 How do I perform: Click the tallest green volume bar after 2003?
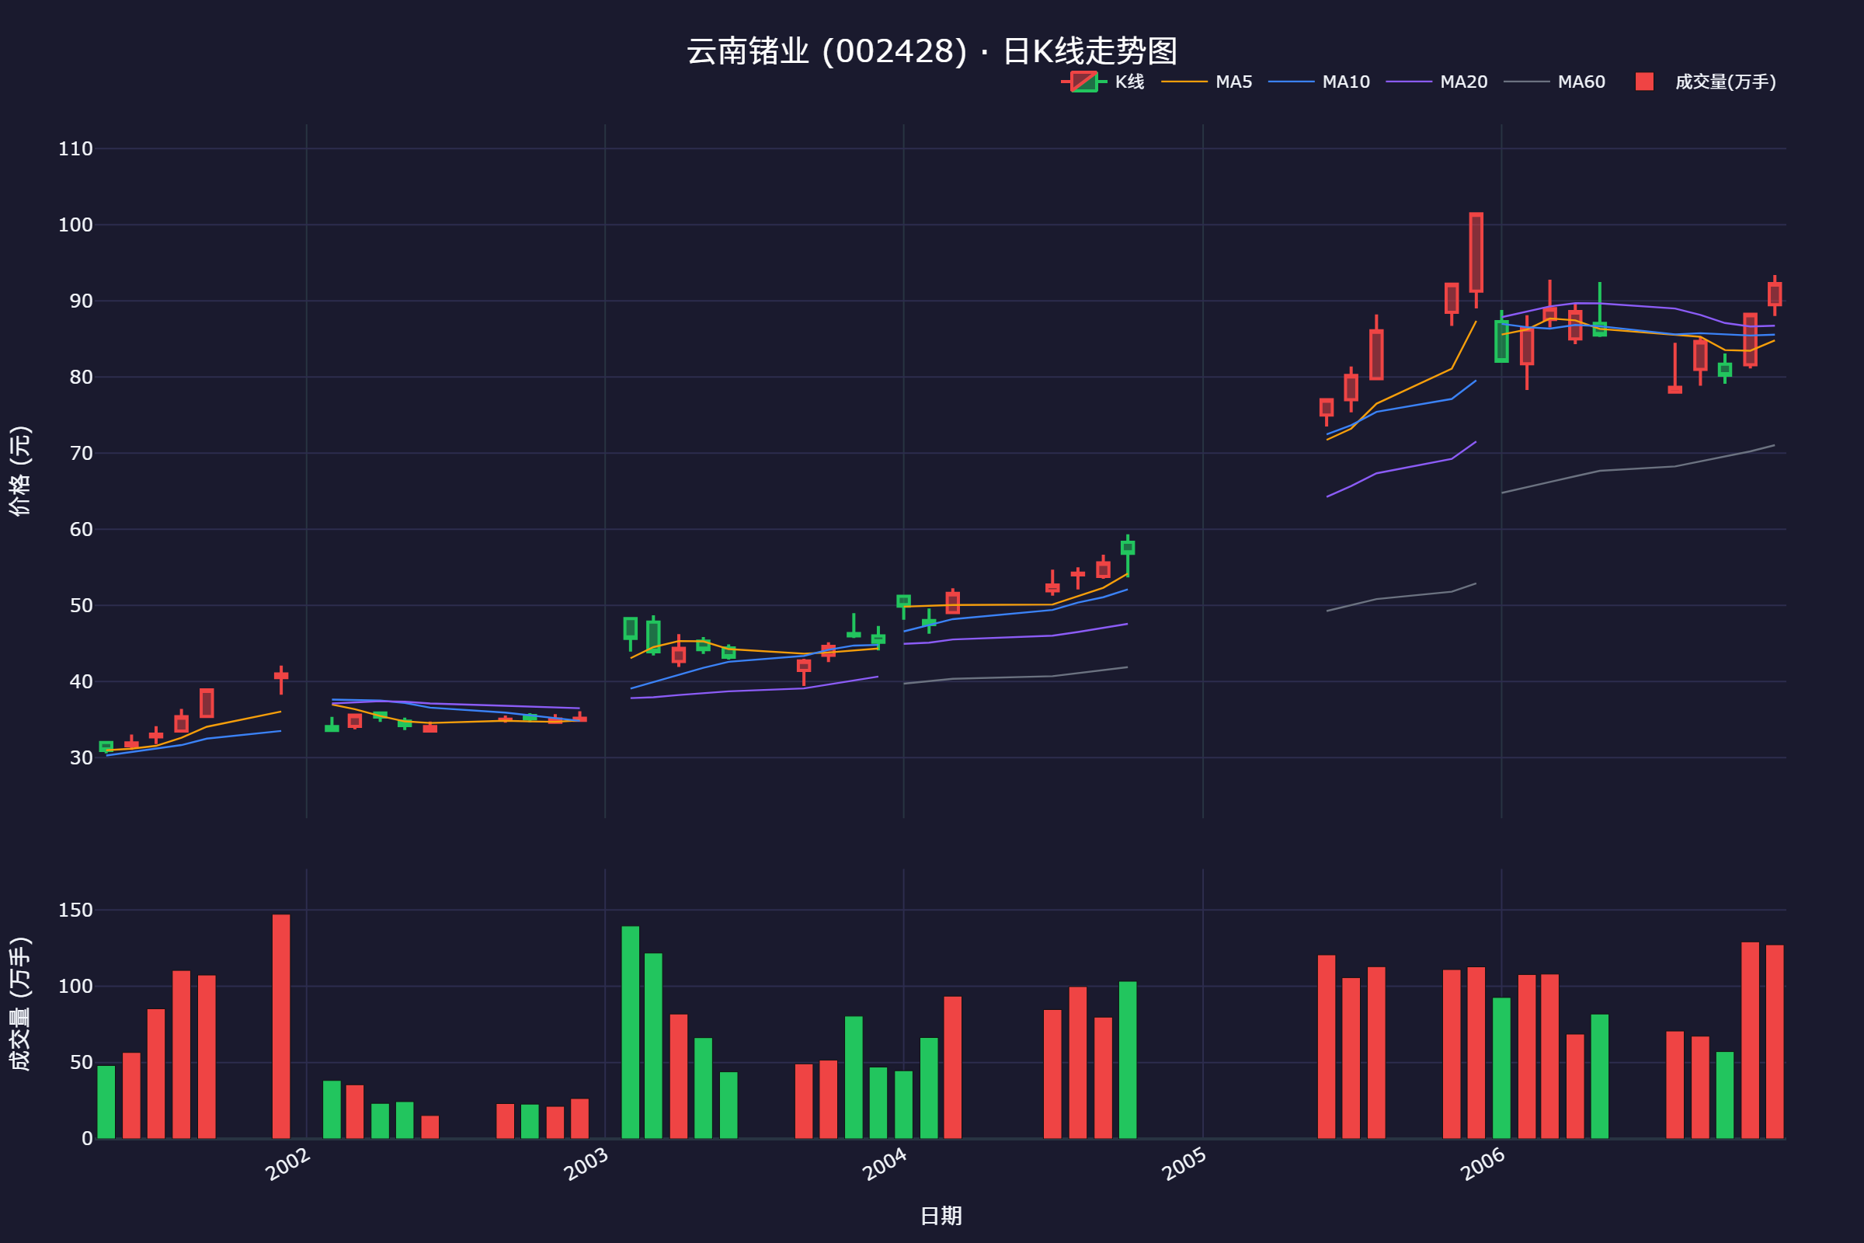[631, 1032]
